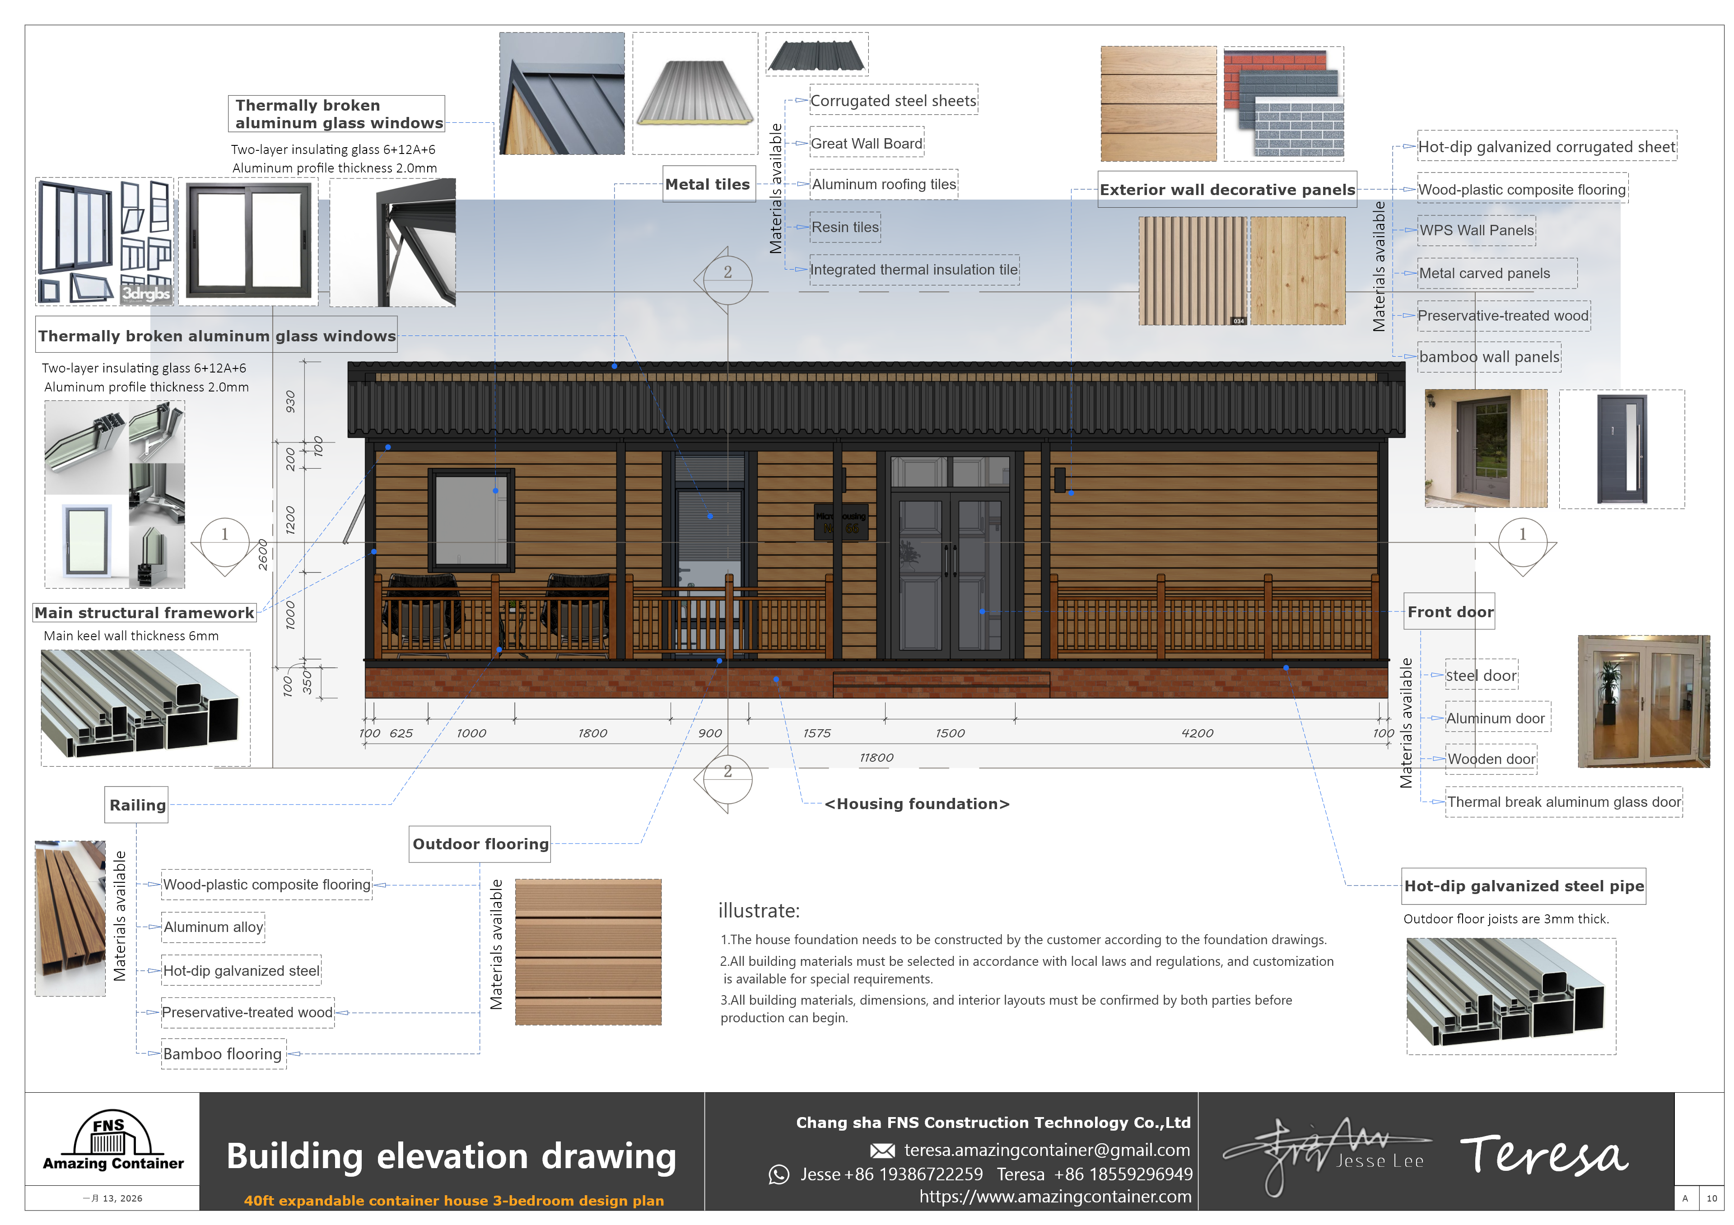Image resolution: width=1734 pixels, height=1225 pixels.
Task: Expand the Outdoor flooring options
Action: tap(480, 843)
